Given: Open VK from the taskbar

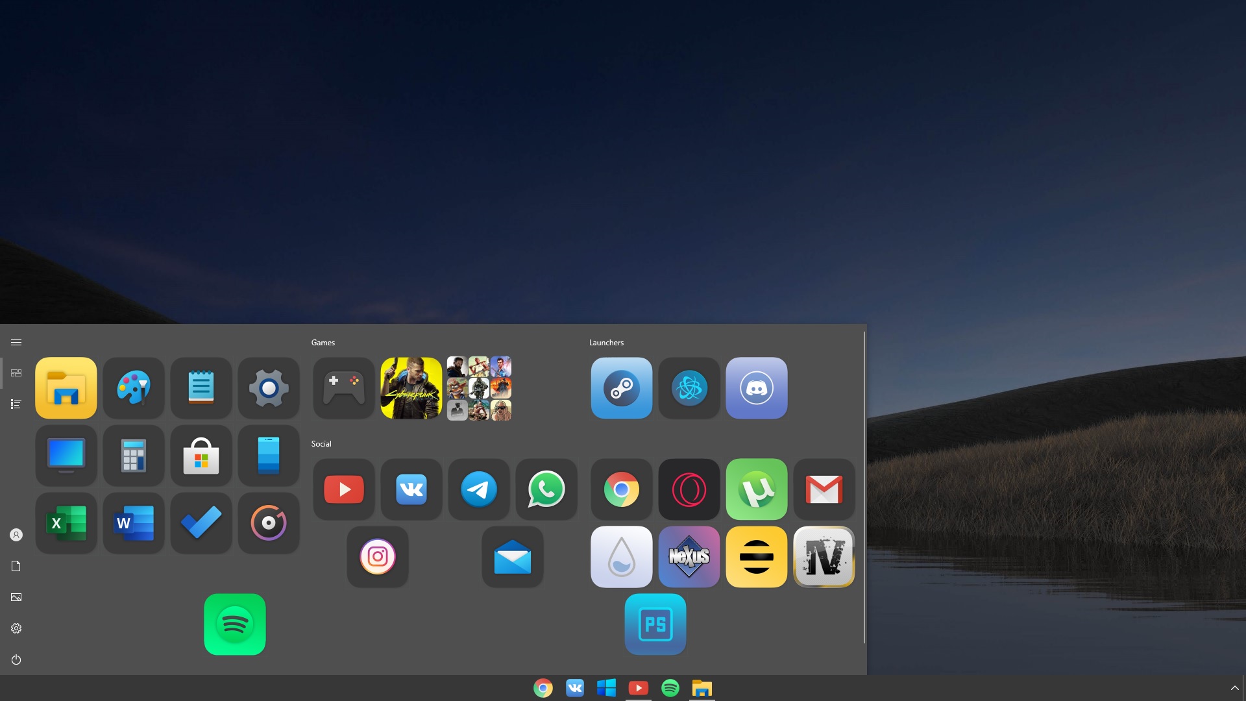Looking at the screenshot, I should click(575, 688).
